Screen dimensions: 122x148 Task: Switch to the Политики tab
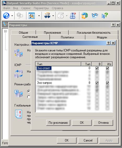[67, 37]
